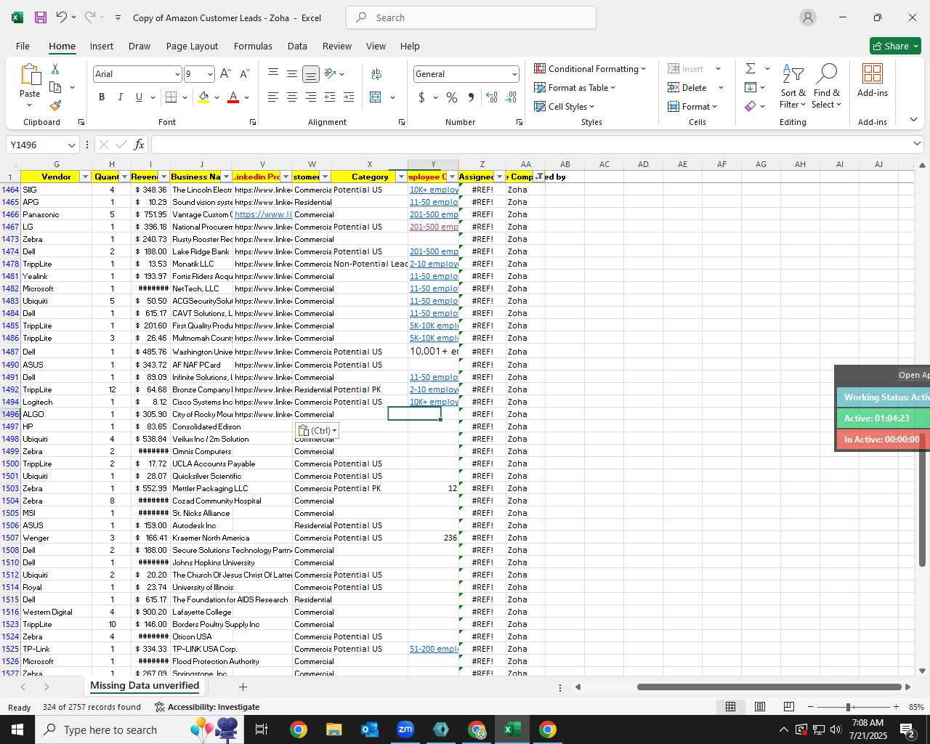Click the Align Right icon
This screenshot has width=930, height=744.
310,97
